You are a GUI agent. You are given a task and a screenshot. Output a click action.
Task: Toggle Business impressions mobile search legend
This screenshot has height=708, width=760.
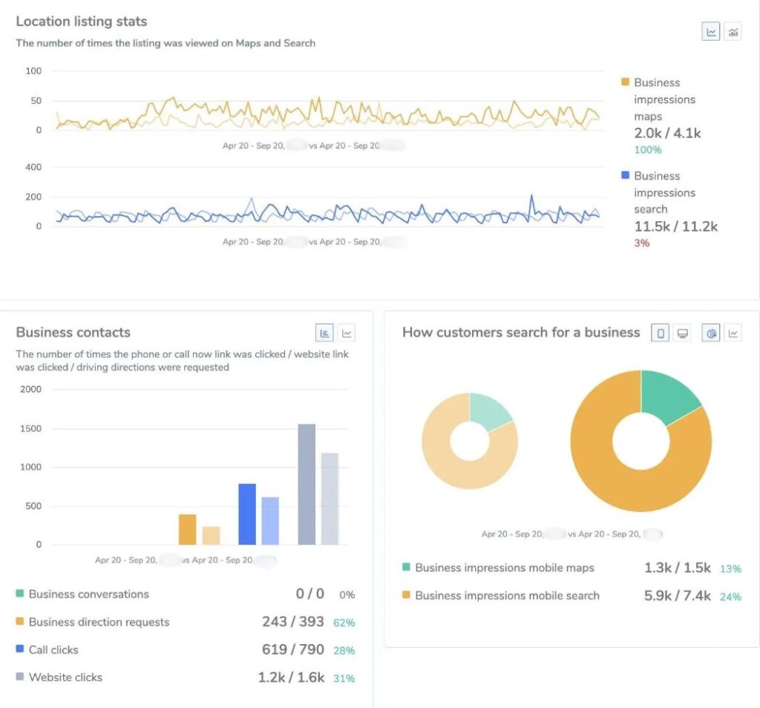tap(507, 595)
